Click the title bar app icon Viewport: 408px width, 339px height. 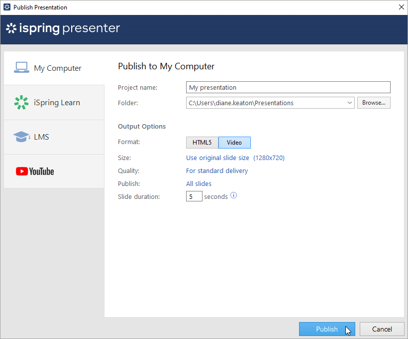[6, 7]
